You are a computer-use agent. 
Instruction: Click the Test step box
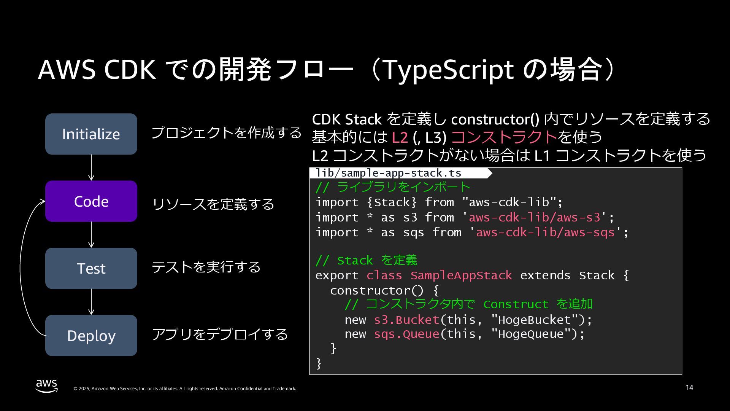(91, 268)
